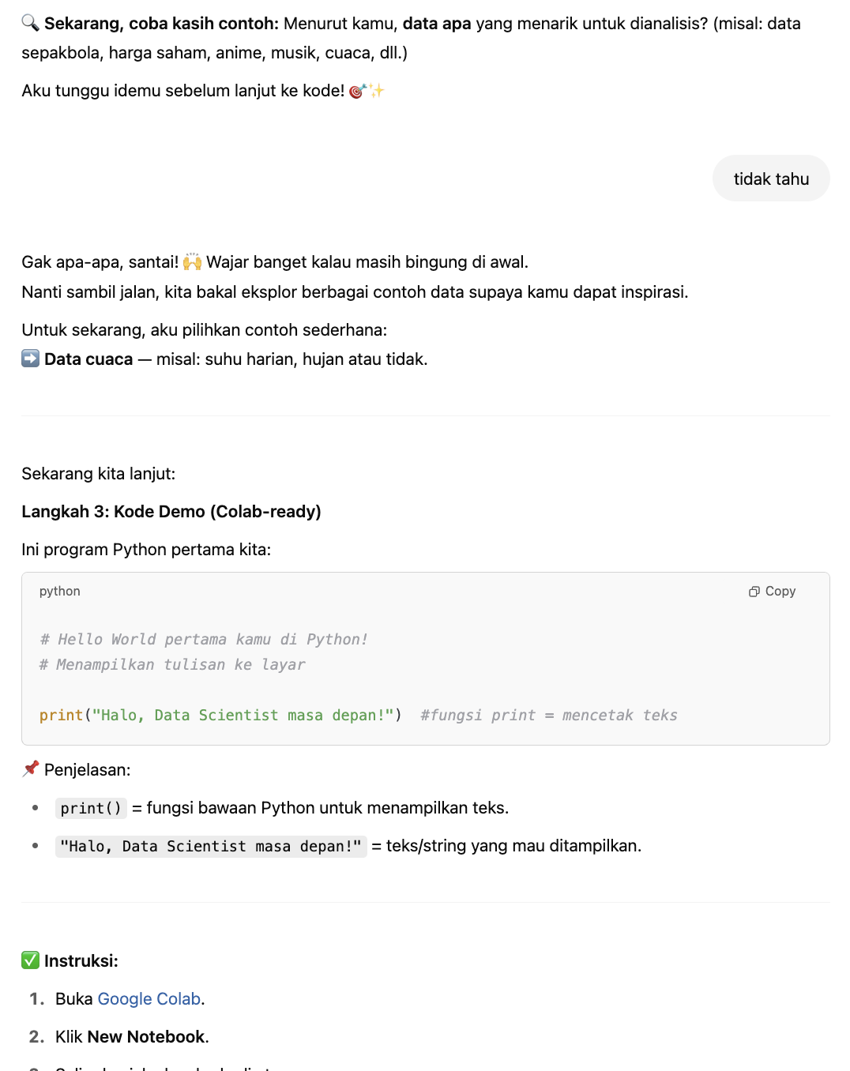This screenshot has height=1071, width=850.
Task: Click the 'Instruksi:' heading text
Action: 81,961
